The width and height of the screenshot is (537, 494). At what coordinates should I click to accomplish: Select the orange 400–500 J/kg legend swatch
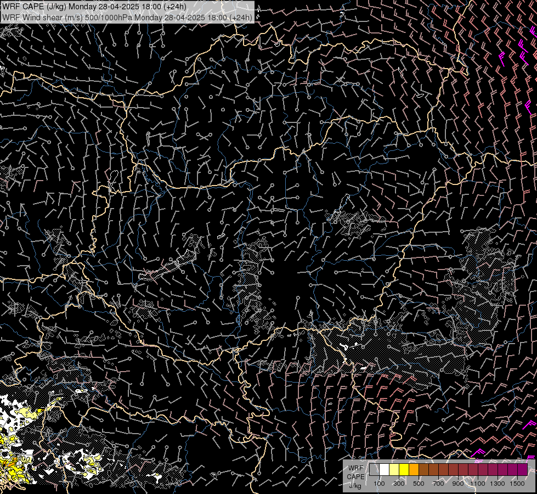click(414, 470)
